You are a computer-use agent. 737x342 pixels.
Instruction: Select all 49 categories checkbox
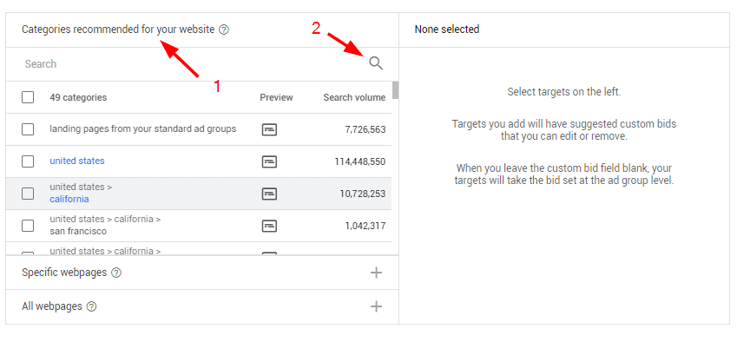[28, 97]
